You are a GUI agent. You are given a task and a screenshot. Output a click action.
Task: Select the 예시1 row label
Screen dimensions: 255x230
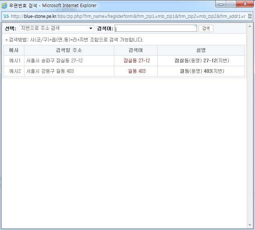click(14, 60)
